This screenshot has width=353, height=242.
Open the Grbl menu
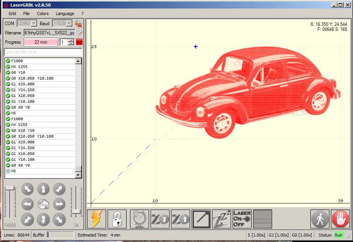tap(12, 14)
